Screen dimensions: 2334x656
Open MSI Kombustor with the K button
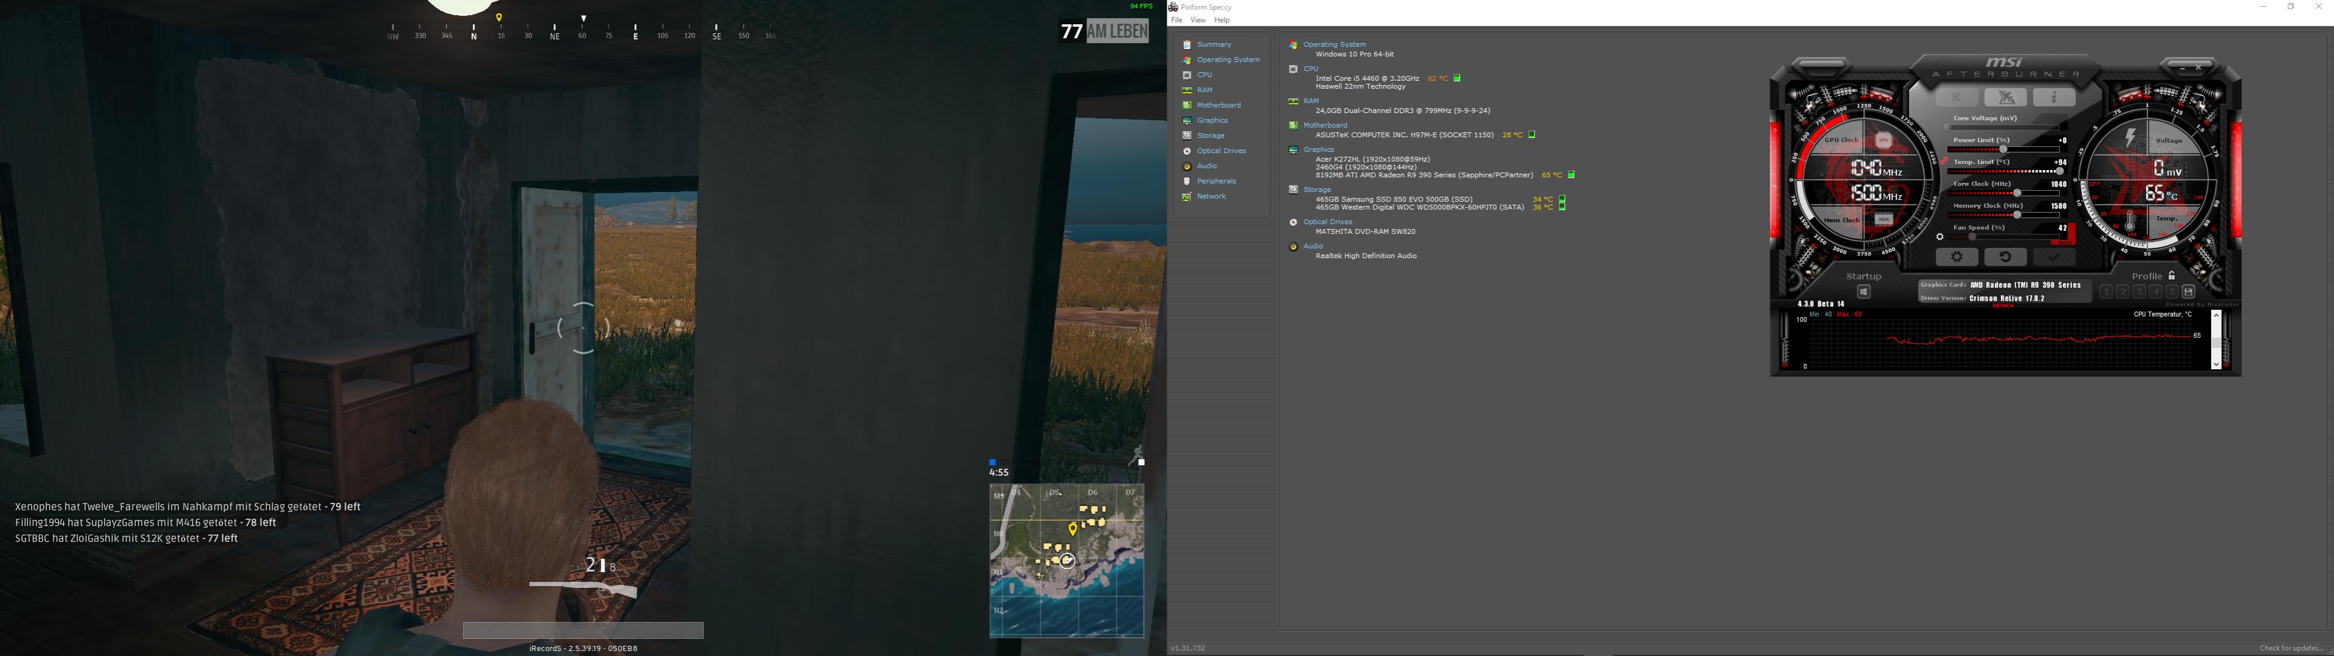(x=1956, y=97)
